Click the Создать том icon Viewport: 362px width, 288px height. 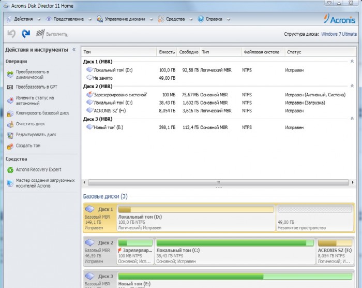(10, 146)
